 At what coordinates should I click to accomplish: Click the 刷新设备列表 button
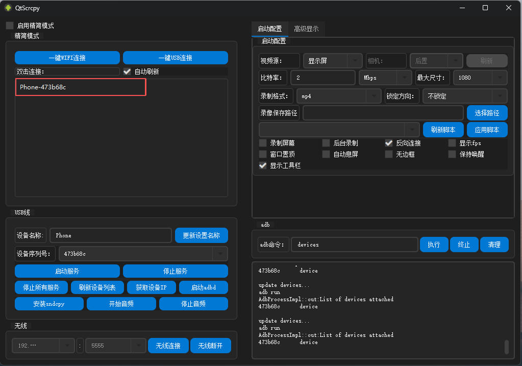point(97,287)
